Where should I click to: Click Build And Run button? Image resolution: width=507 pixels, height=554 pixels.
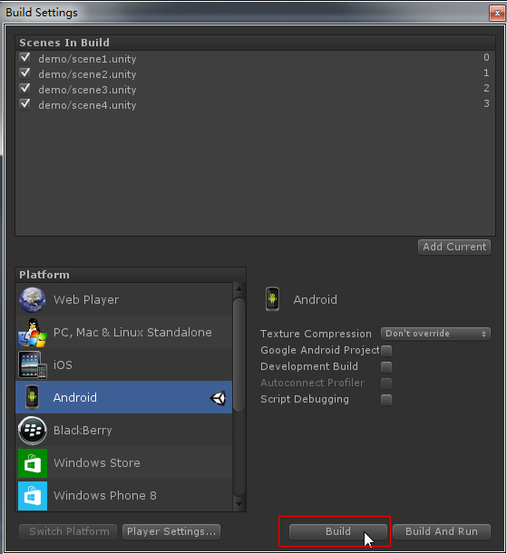pyautogui.click(x=442, y=531)
